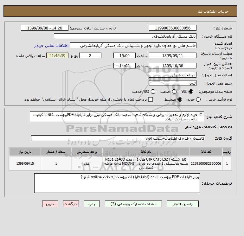Open اطلاعات تماس خریدار link
Screen dimensions: 244x236
51,46
